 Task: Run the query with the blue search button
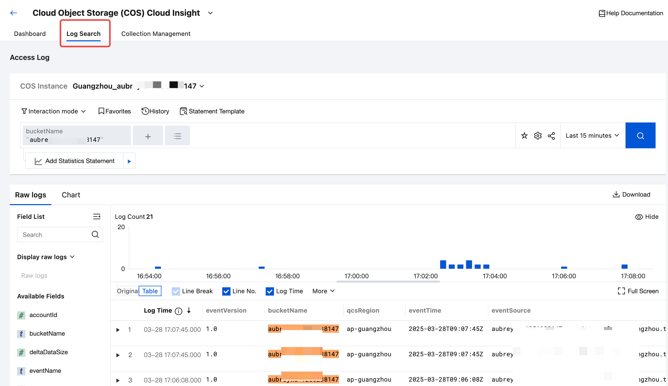(640, 136)
